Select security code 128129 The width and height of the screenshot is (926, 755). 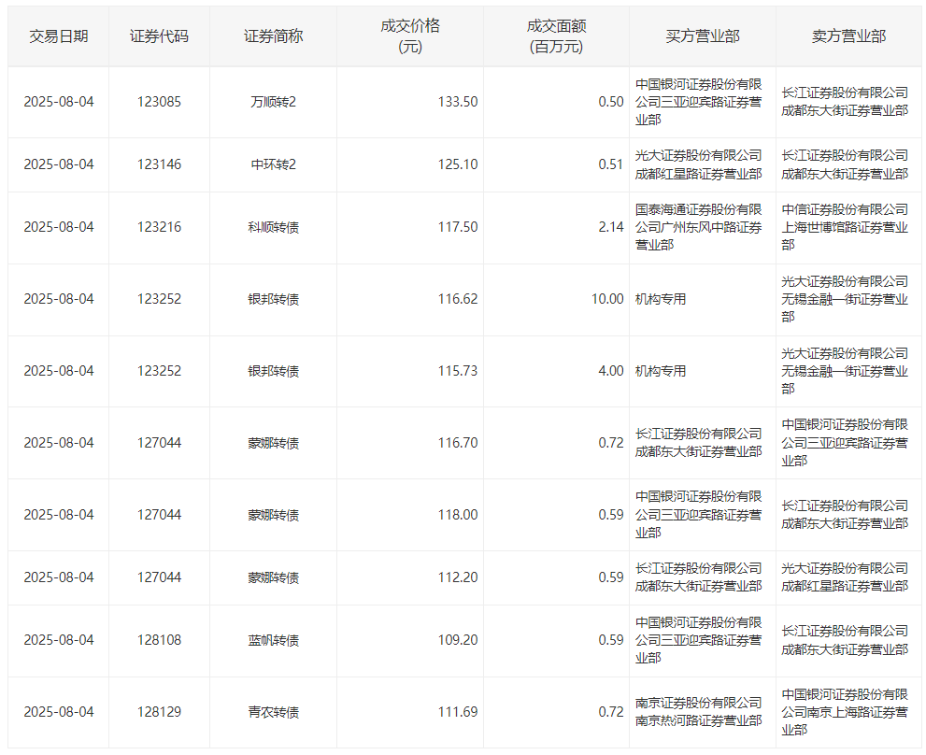[x=159, y=712]
